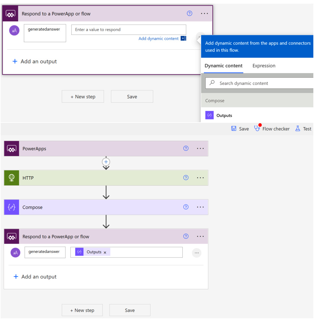The height and width of the screenshot is (320, 316).
Task: Open the ellipsis menu on the PowerApps card
Action: [x=200, y=148]
